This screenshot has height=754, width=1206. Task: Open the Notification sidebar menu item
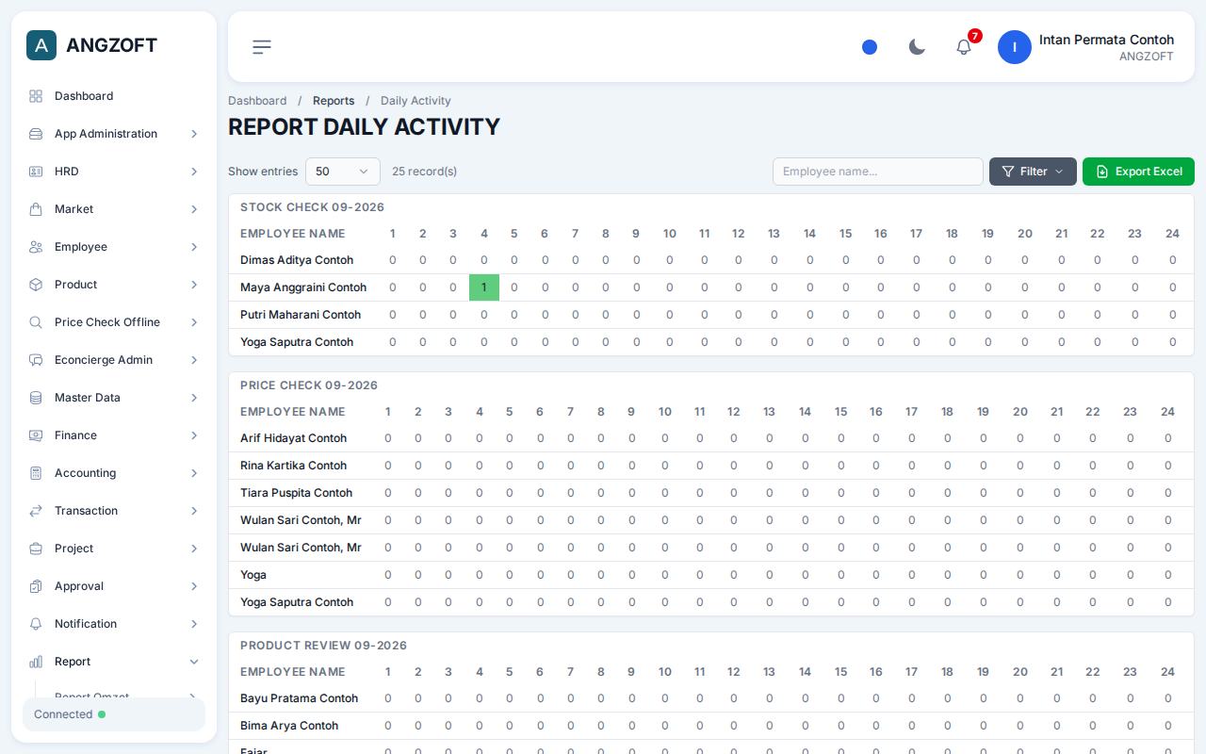[x=114, y=624]
